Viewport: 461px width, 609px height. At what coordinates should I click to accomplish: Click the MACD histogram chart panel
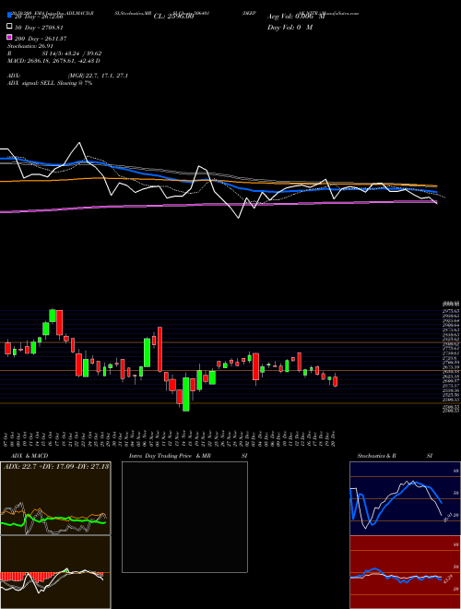click(55, 572)
